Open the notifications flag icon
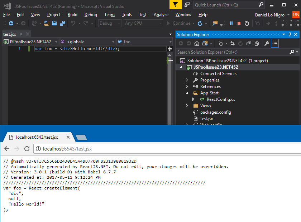The height and width of the screenshot is (222, 301). [176, 5]
